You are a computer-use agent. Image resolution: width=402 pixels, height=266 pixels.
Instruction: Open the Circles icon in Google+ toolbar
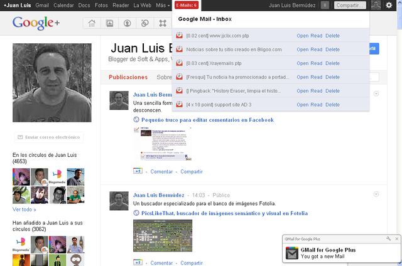pyautogui.click(x=145, y=23)
